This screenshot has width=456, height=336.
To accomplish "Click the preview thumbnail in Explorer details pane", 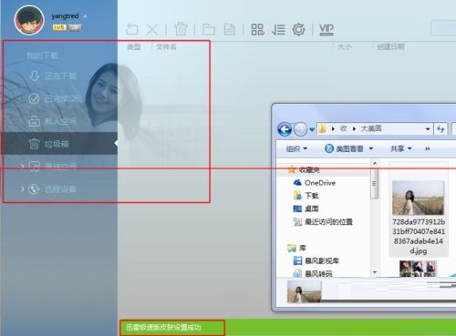I will [304, 291].
